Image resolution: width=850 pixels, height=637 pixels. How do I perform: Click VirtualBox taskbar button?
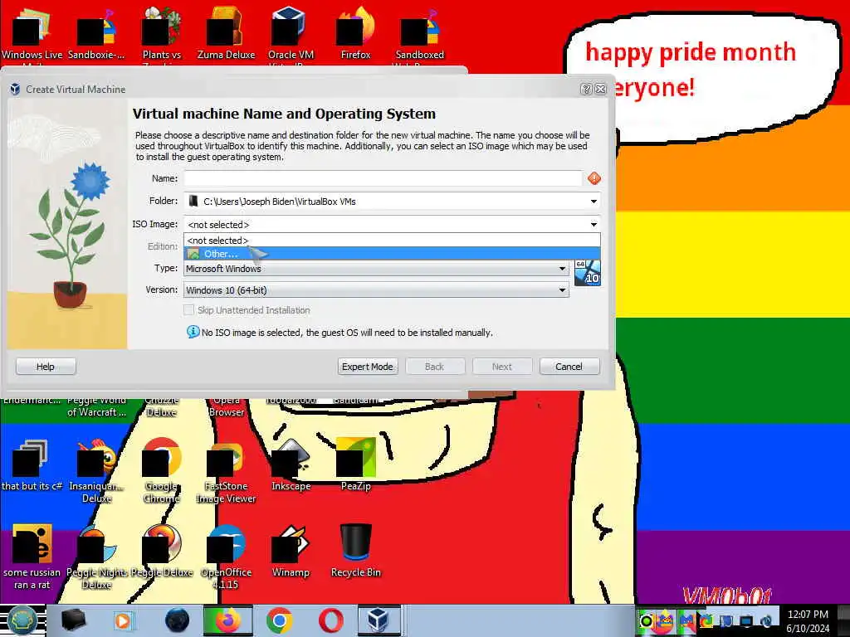click(x=379, y=620)
